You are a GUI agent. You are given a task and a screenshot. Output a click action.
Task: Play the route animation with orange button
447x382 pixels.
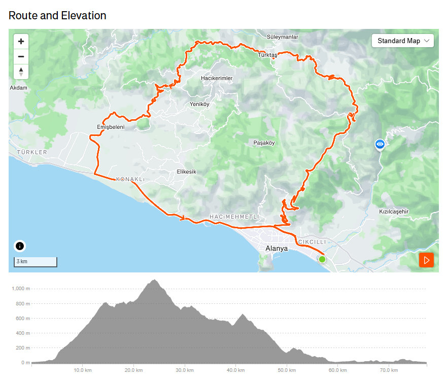[x=427, y=260]
